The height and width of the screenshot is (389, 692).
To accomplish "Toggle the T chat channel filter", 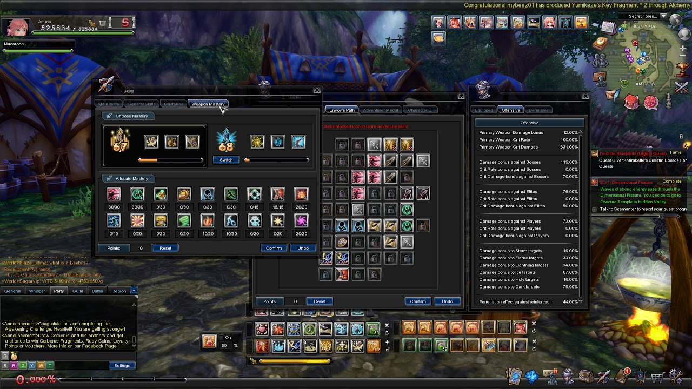I will 50,365.
